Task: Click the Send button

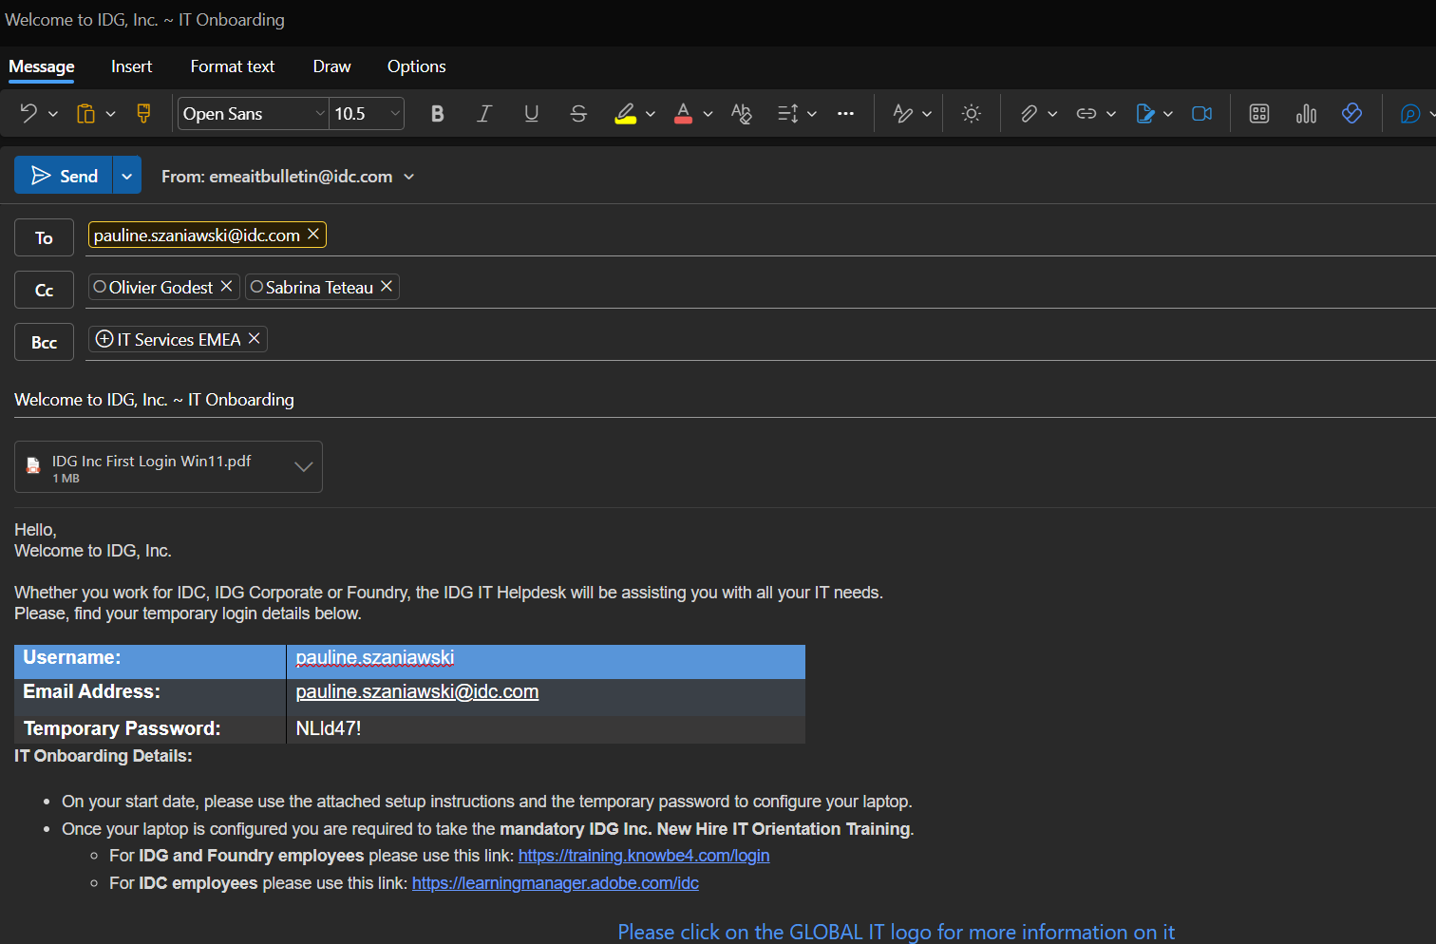Action: 65,176
